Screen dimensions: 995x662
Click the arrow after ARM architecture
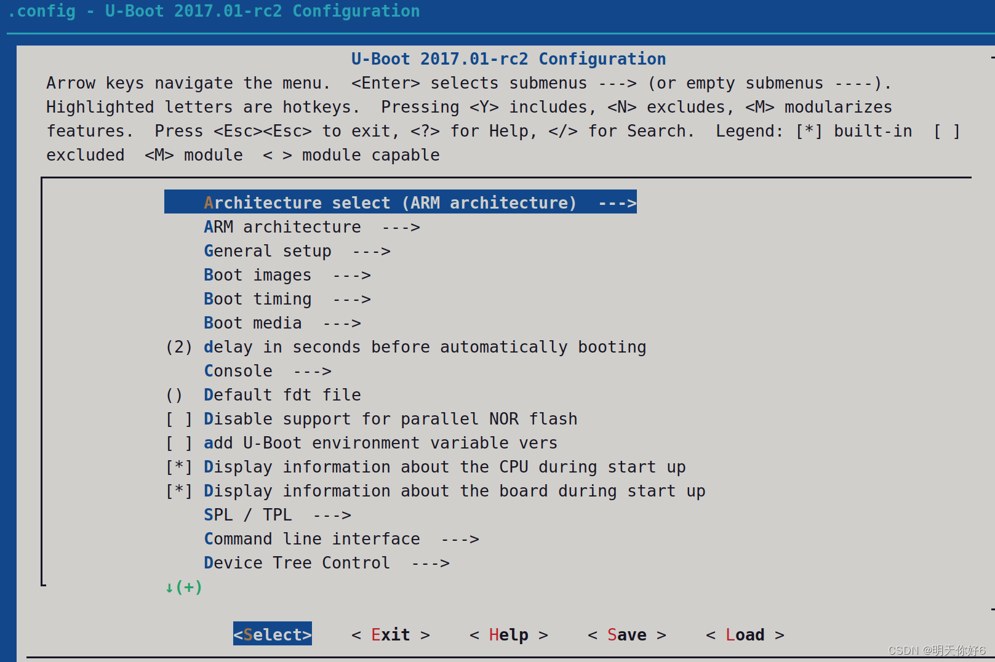[x=401, y=227]
